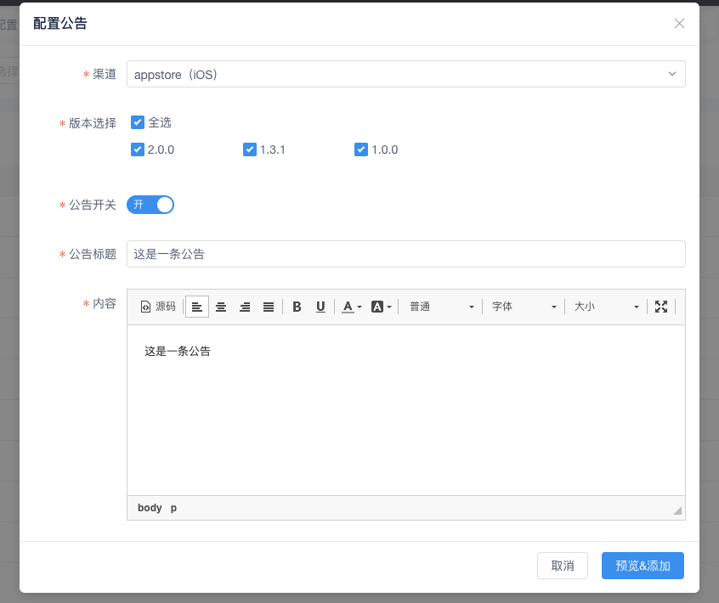Apply right text alignment
The image size is (719, 603).
point(245,307)
